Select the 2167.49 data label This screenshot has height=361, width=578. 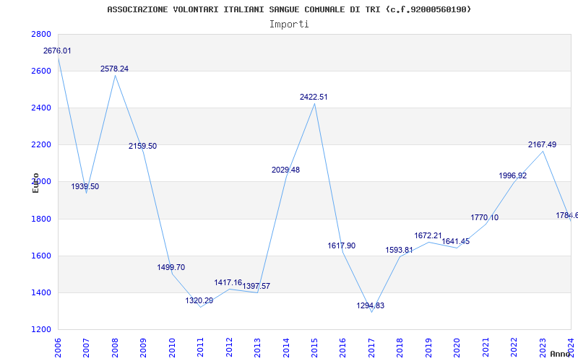click(543, 145)
